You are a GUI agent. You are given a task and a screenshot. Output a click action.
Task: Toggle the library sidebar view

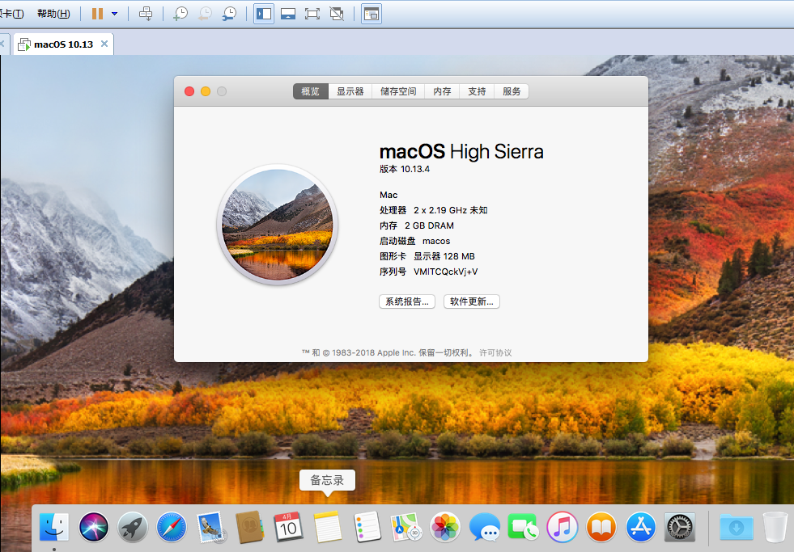264,14
